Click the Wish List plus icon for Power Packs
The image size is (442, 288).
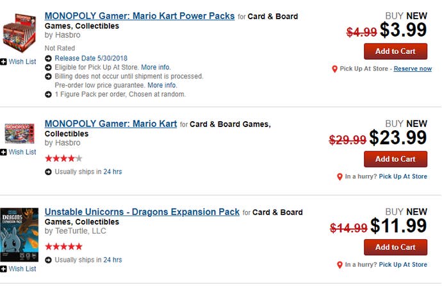(x=3, y=62)
